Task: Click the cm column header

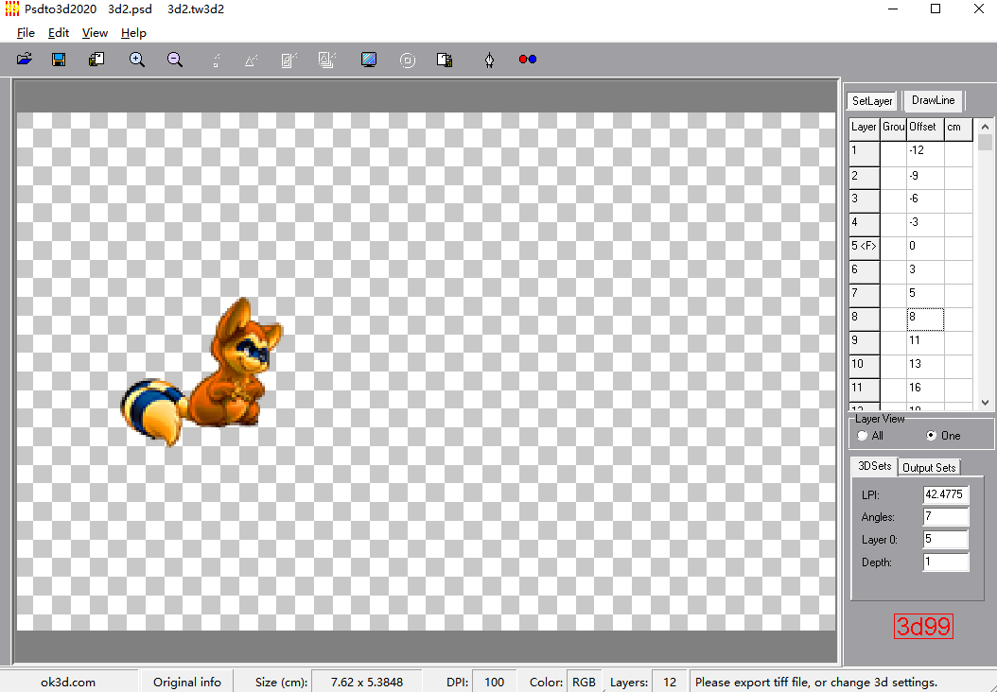Action: [x=958, y=129]
